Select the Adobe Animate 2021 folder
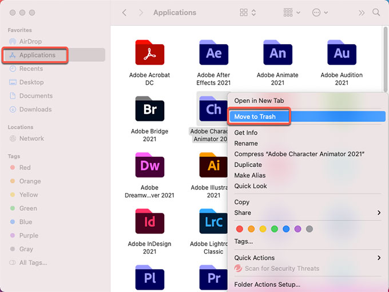 point(277,53)
